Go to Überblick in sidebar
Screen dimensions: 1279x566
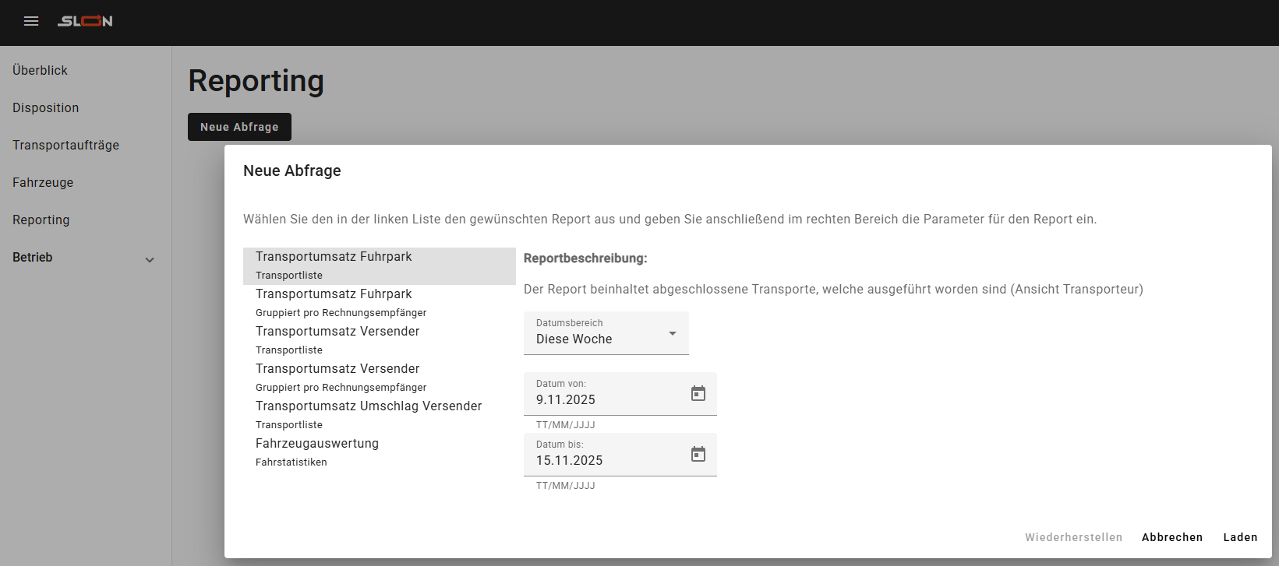pos(41,70)
